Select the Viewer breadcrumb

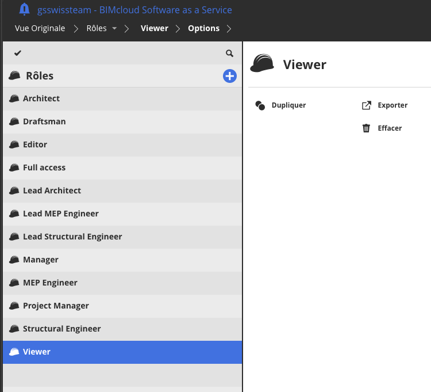coord(154,28)
